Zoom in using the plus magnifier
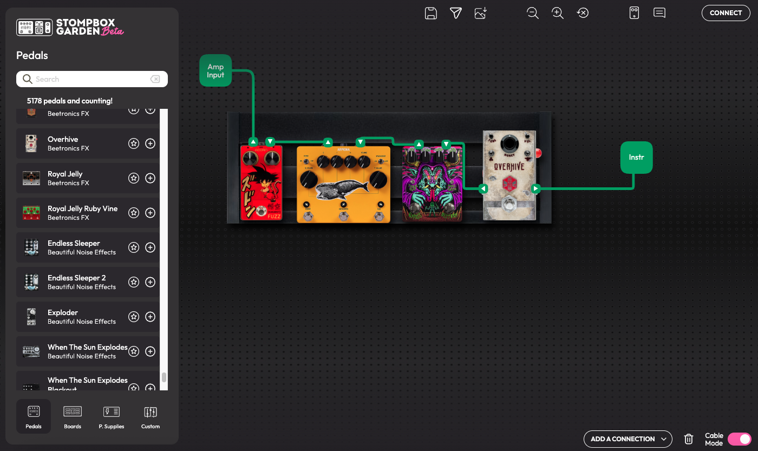 point(558,14)
